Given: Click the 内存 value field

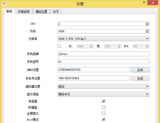Looking at the screenshot, I should point(102,31).
